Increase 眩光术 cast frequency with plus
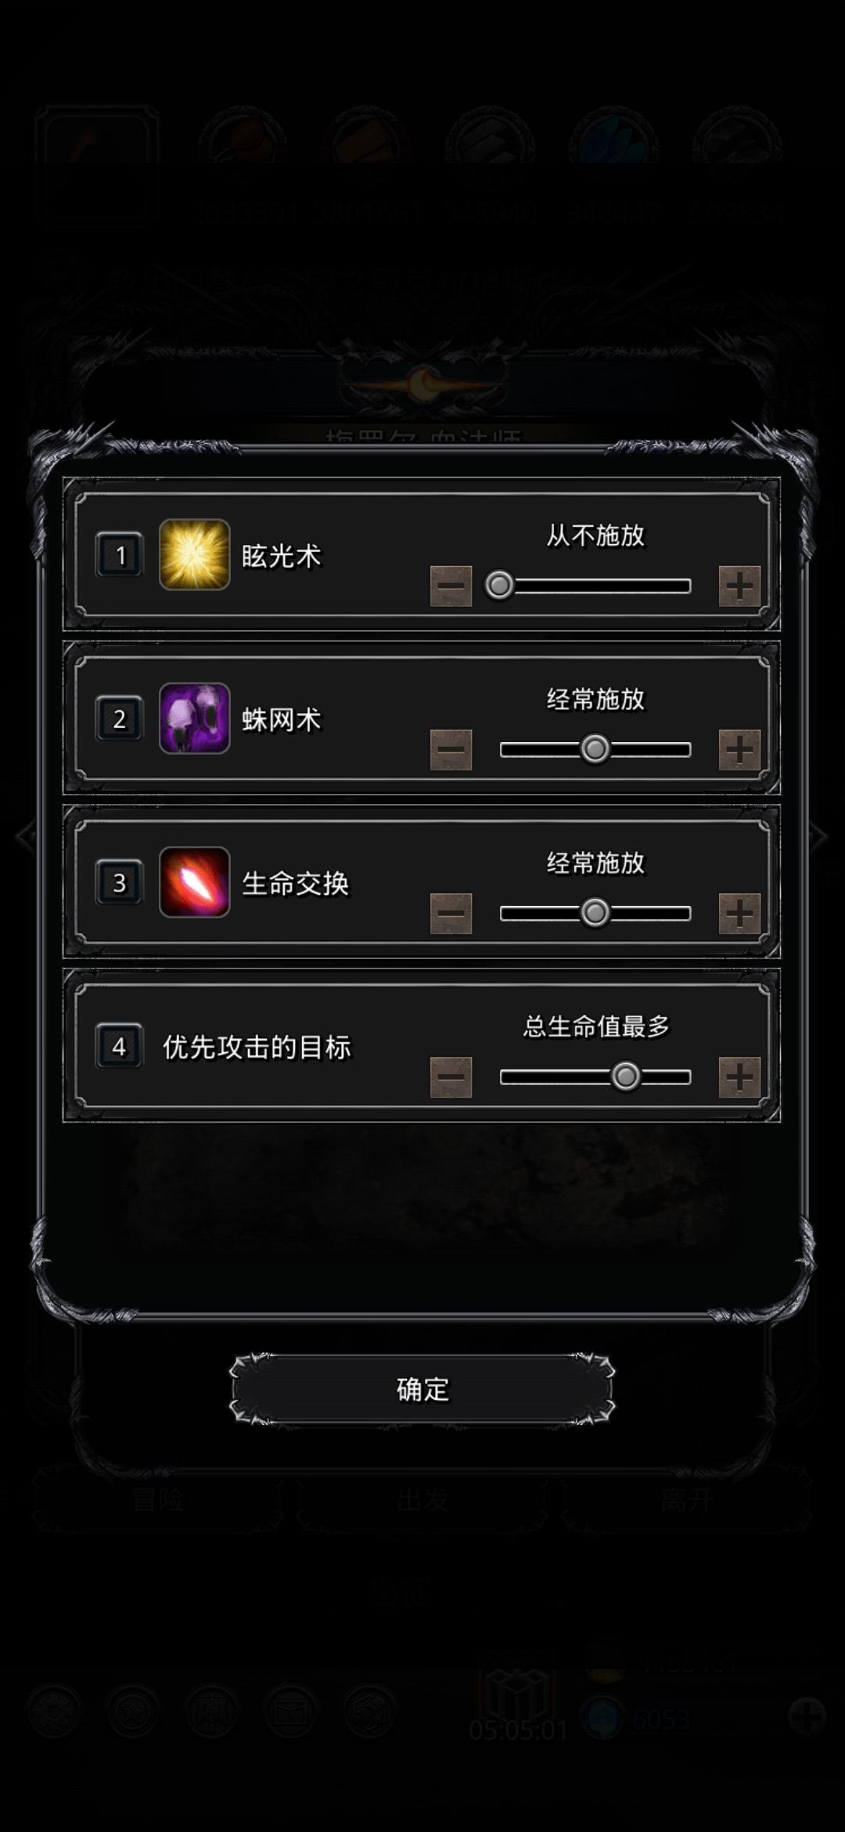The image size is (845, 1832). 739,586
